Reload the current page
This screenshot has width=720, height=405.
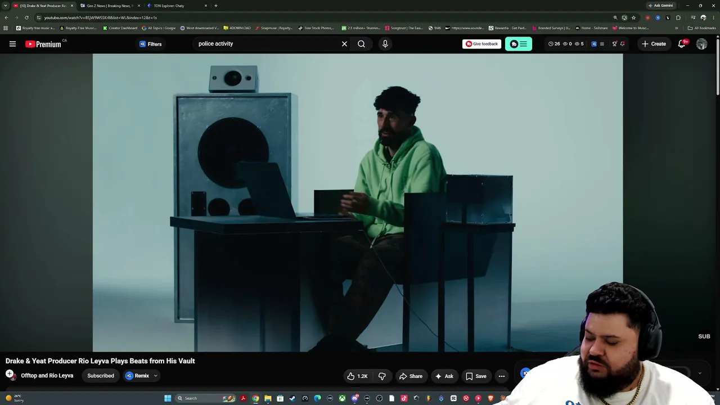tap(26, 17)
